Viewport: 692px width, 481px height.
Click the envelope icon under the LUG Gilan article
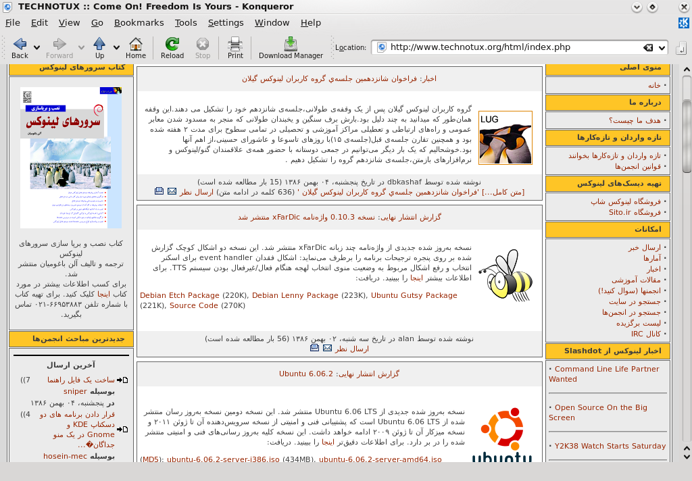tap(172, 191)
